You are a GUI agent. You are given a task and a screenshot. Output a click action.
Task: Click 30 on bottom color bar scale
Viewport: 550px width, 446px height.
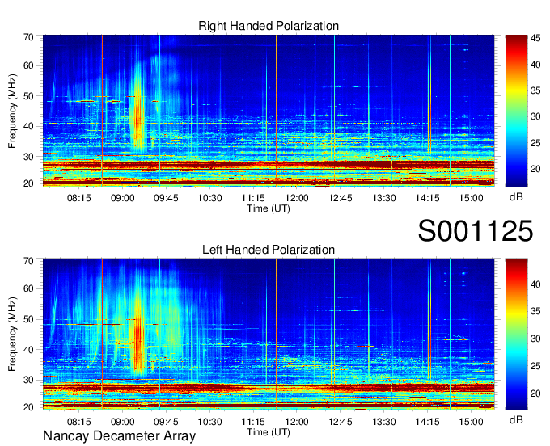[x=535, y=339]
